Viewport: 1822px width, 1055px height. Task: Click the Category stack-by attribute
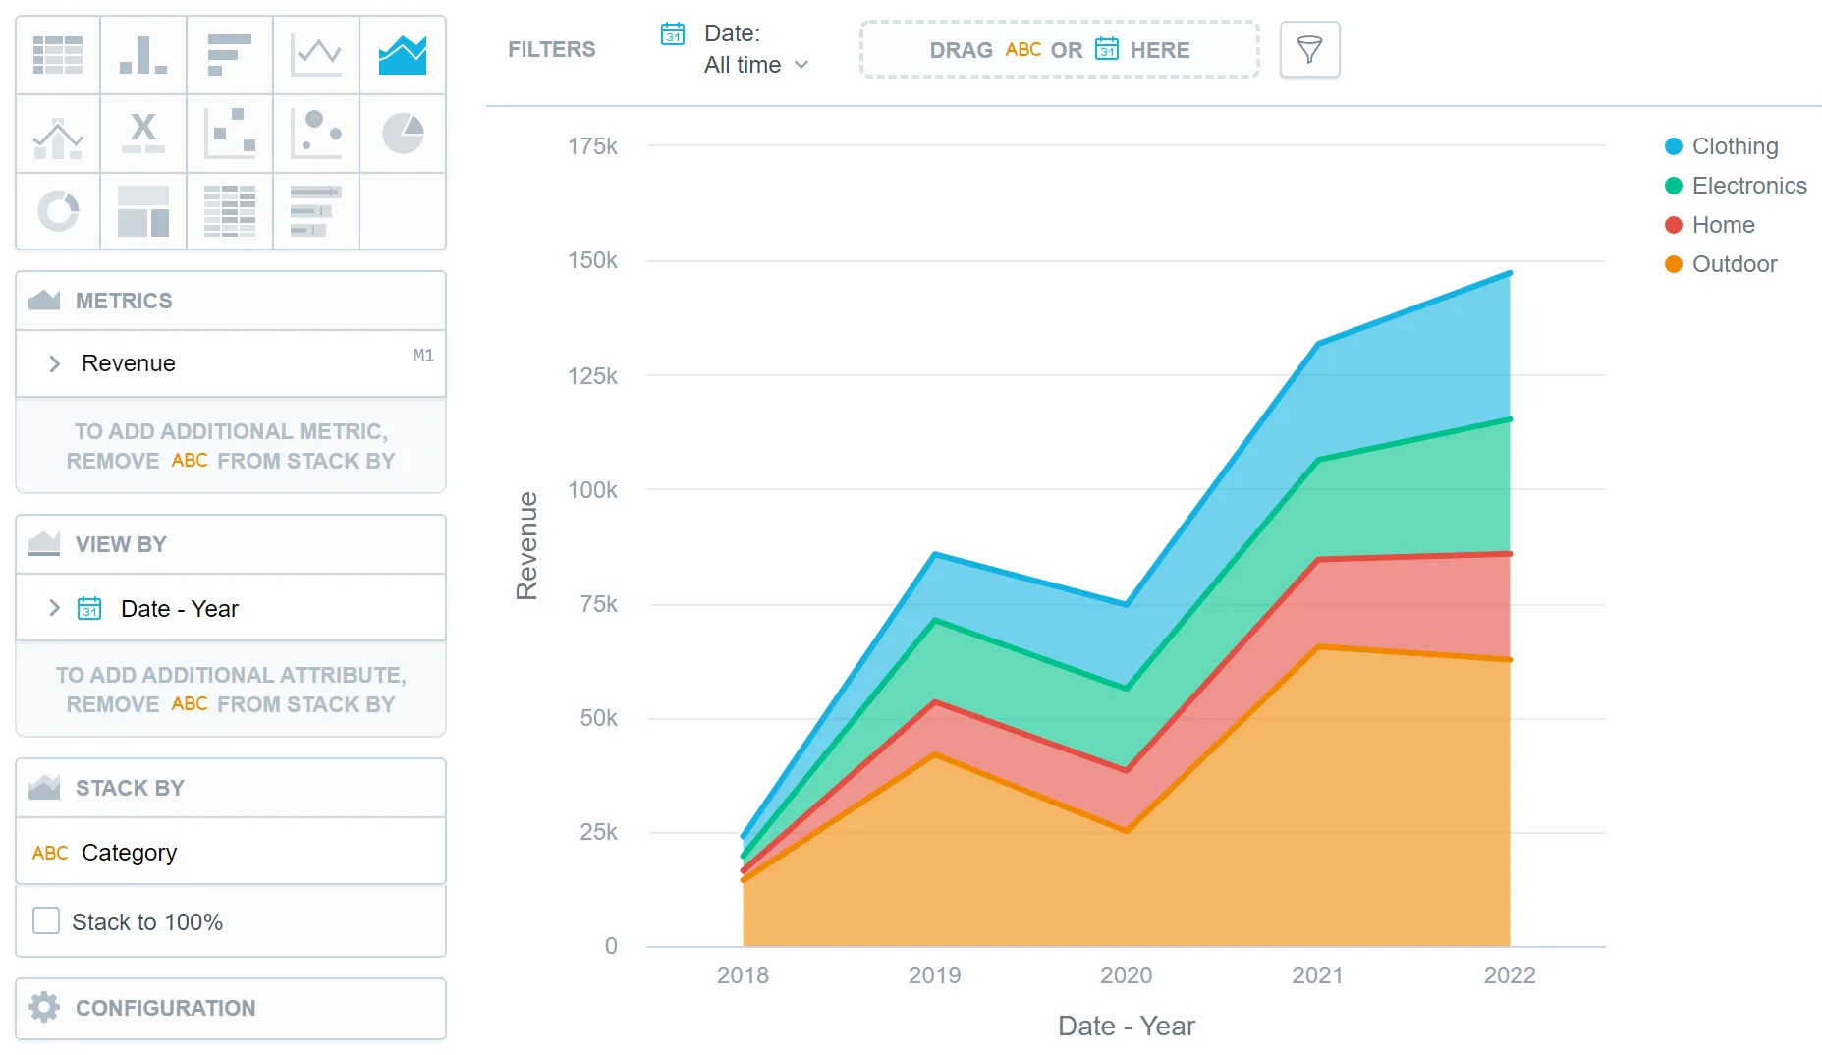pyautogui.click(x=129, y=852)
